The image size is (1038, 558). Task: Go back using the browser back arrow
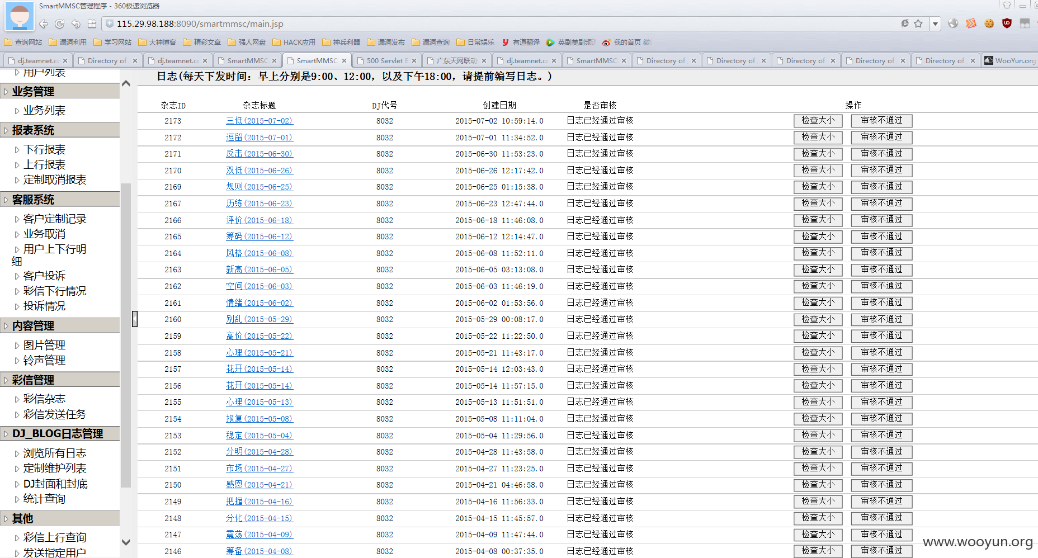pyautogui.click(x=43, y=24)
